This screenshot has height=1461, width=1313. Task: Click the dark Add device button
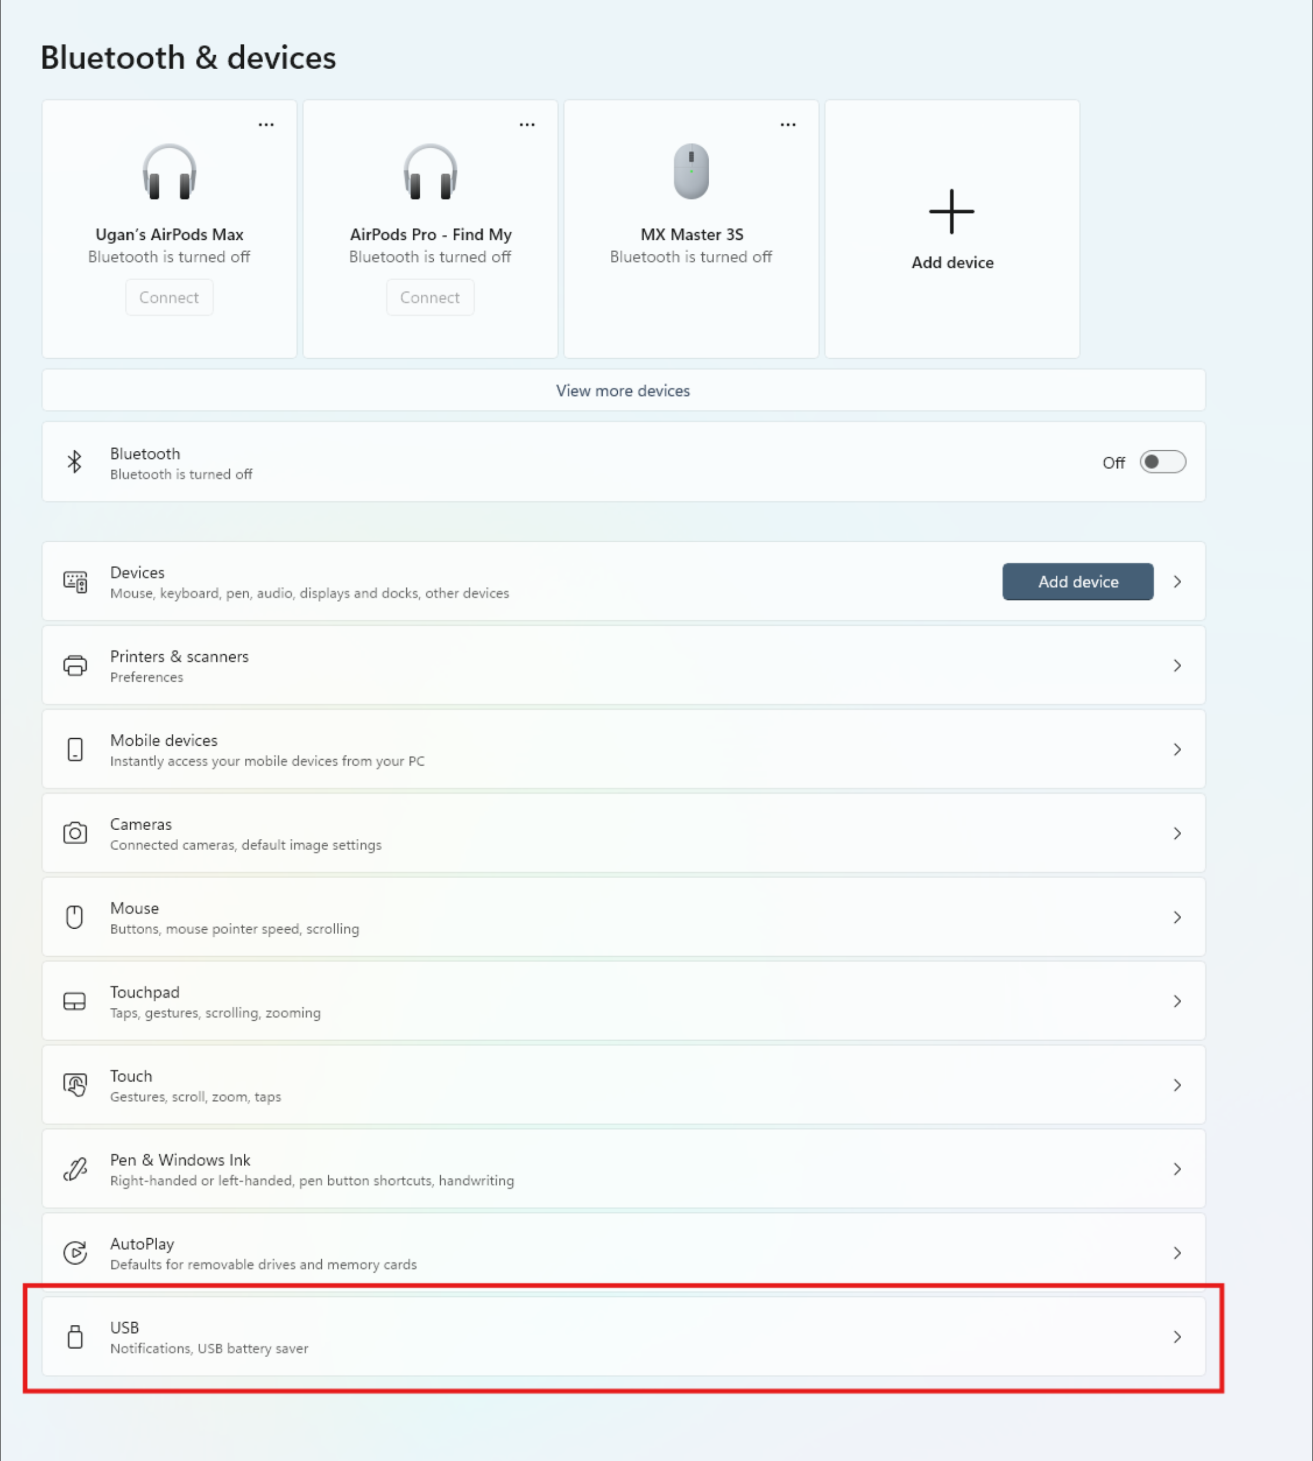click(1078, 582)
